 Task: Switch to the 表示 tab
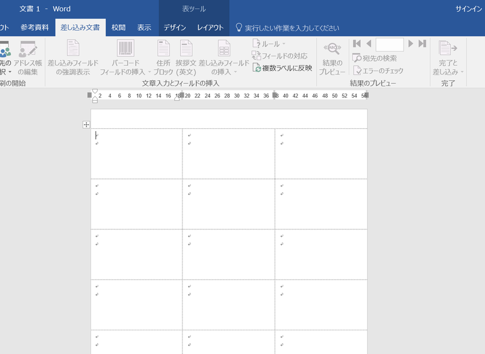[144, 28]
